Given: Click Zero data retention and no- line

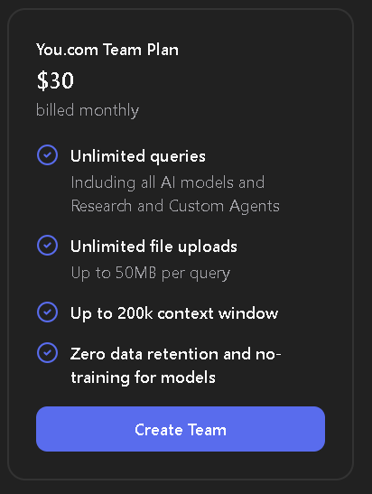Looking at the screenshot, I should coord(175,354).
